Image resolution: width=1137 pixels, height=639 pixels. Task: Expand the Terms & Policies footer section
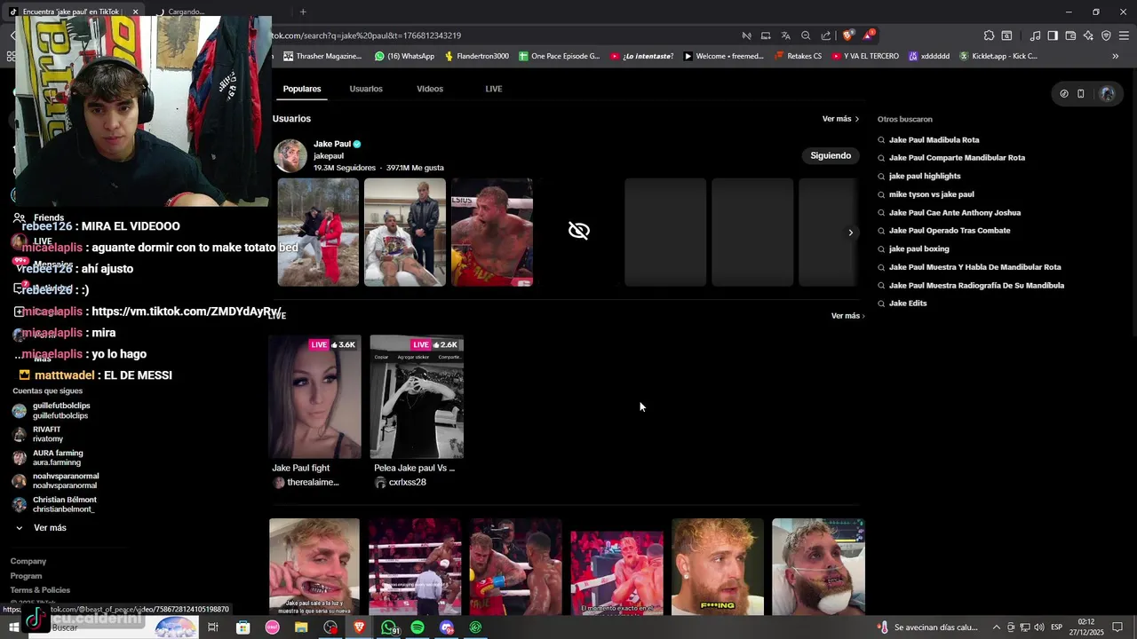pos(40,590)
